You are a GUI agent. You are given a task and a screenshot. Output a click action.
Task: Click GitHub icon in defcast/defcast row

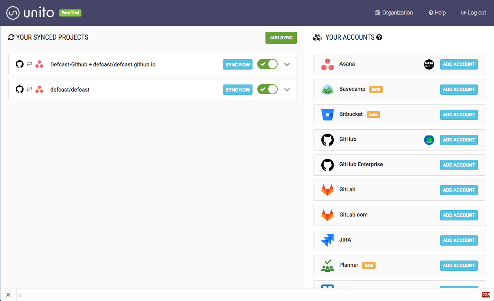pos(20,89)
